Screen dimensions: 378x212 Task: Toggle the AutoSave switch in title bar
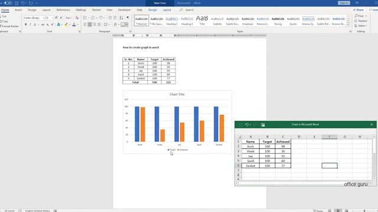pyautogui.click(x=8, y=3)
